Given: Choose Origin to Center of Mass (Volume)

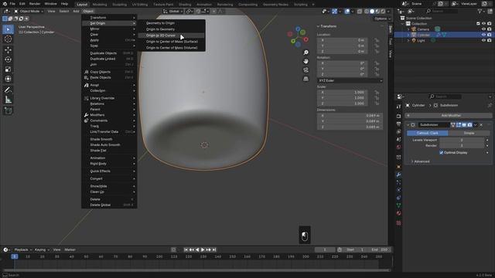Looking at the screenshot, I should point(172,48).
